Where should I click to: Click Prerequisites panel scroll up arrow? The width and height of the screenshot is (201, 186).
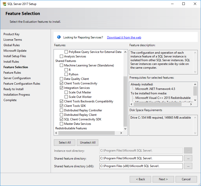pyautogui.click(x=195, y=84)
